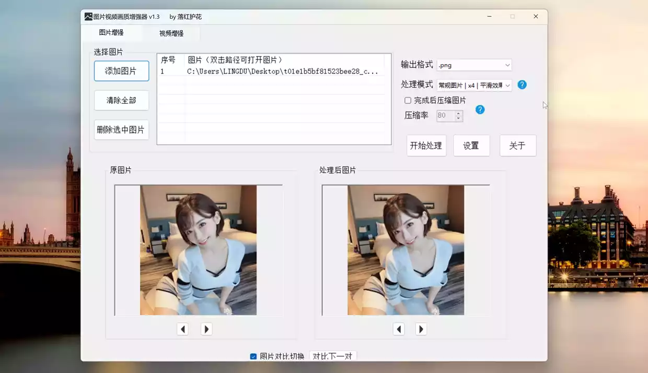The height and width of the screenshot is (373, 648).
Task: Show next processed image with right arrow
Action: point(421,329)
